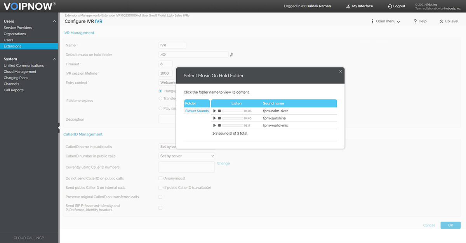This screenshot has width=466, height=243.
Task: Click the Help question mark icon
Action: (415, 21)
